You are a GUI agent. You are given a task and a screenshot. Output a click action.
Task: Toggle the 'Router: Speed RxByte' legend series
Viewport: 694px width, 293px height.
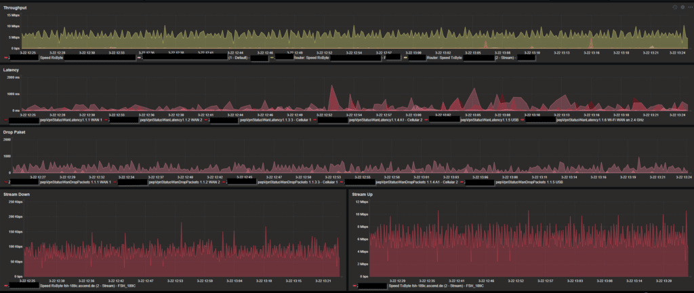point(312,58)
